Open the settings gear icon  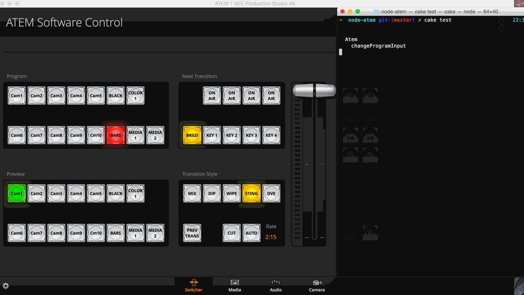point(6,286)
